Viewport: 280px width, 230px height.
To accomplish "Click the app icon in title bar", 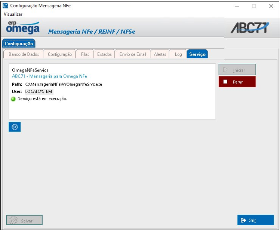I will pyautogui.click(x=5, y=6).
